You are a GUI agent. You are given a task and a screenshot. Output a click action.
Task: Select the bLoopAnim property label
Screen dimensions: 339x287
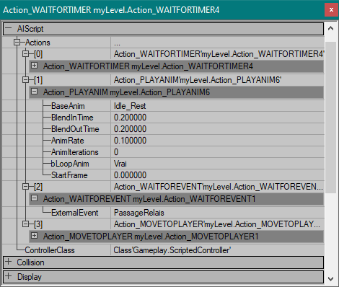(70, 164)
